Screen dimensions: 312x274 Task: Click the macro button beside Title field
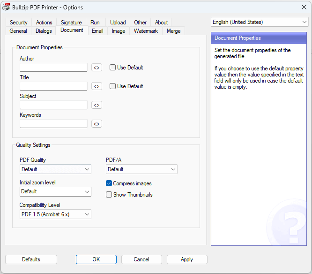click(x=97, y=86)
